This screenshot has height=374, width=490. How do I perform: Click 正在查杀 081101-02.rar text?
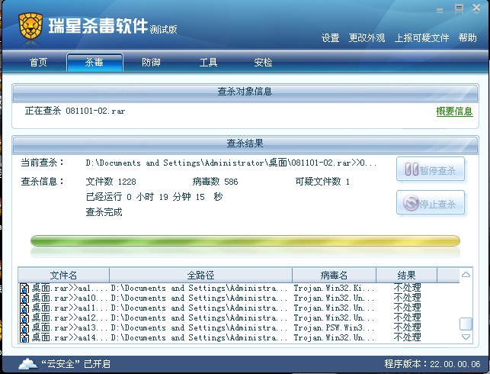point(75,111)
